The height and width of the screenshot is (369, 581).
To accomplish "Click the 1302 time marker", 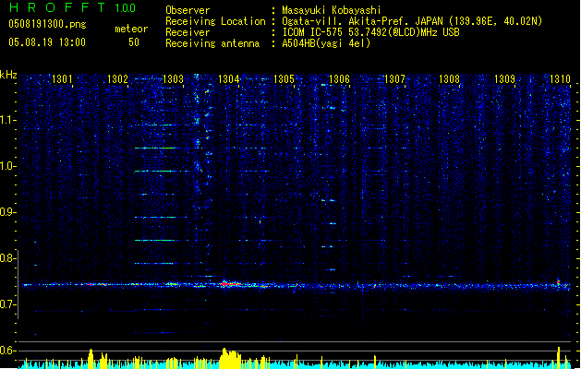I will click(x=117, y=79).
